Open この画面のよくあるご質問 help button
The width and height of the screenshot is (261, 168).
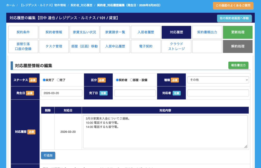click(x=233, y=5)
